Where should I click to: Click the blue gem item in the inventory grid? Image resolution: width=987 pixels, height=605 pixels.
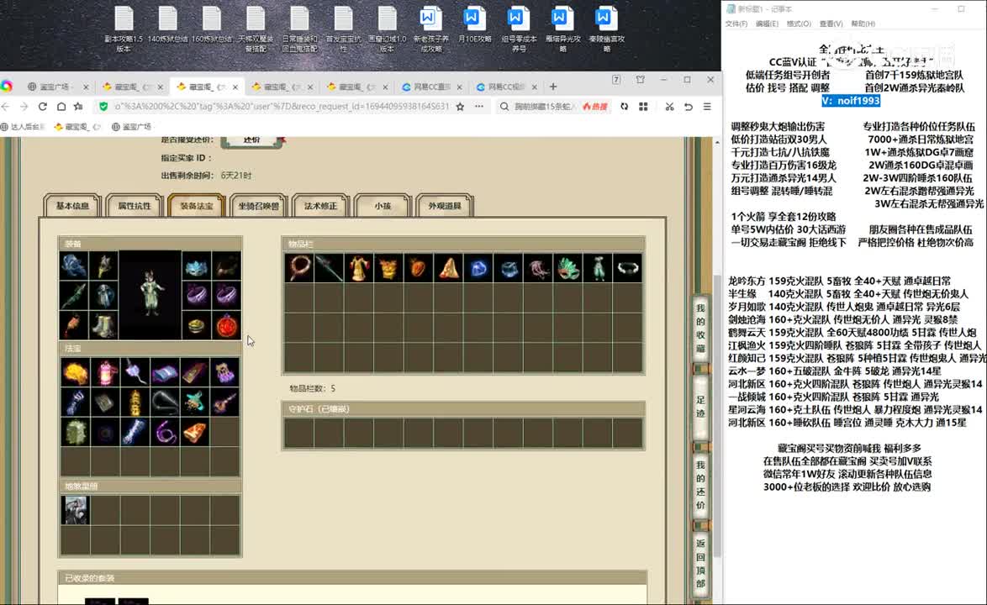pyautogui.click(x=478, y=269)
